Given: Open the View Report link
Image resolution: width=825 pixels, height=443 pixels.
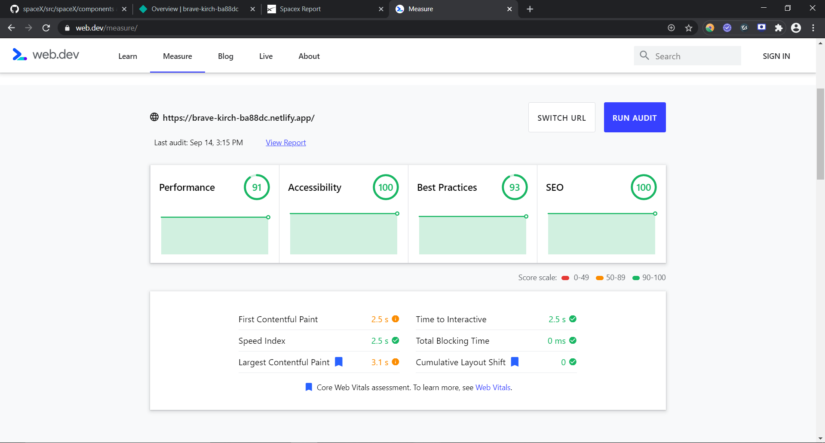Looking at the screenshot, I should click(x=285, y=143).
